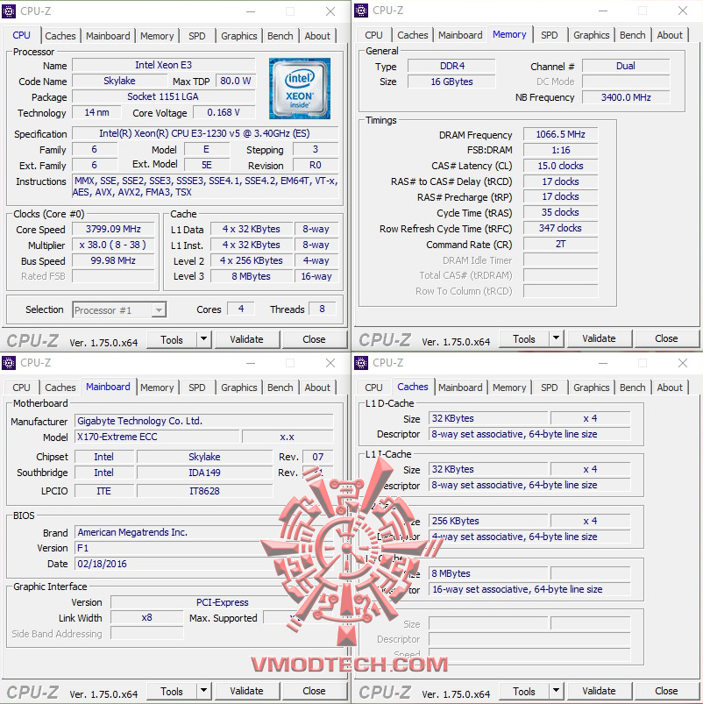Click memory Type field DDR4

451,66
